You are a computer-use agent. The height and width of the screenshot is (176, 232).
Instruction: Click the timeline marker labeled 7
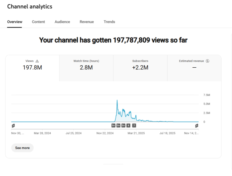click(x=134, y=125)
